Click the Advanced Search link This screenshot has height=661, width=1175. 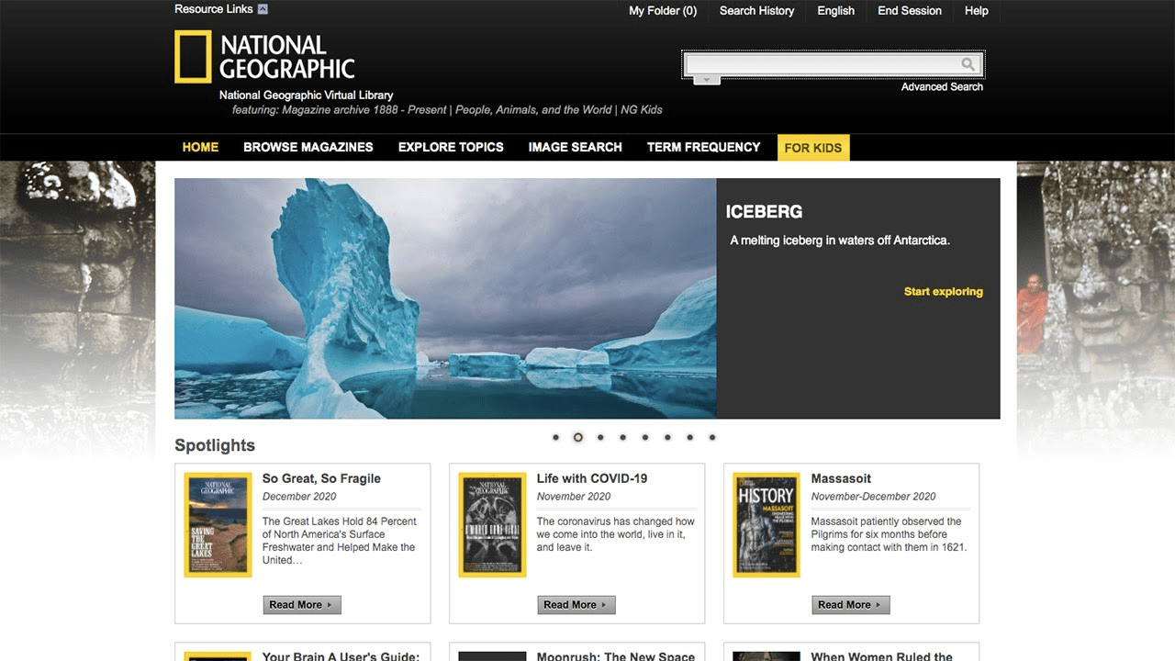942,87
